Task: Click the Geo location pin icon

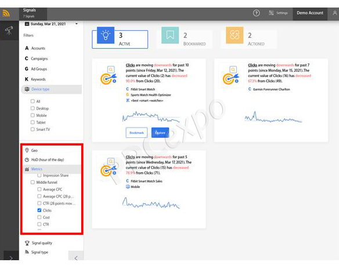Action: [x=27, y=150]
